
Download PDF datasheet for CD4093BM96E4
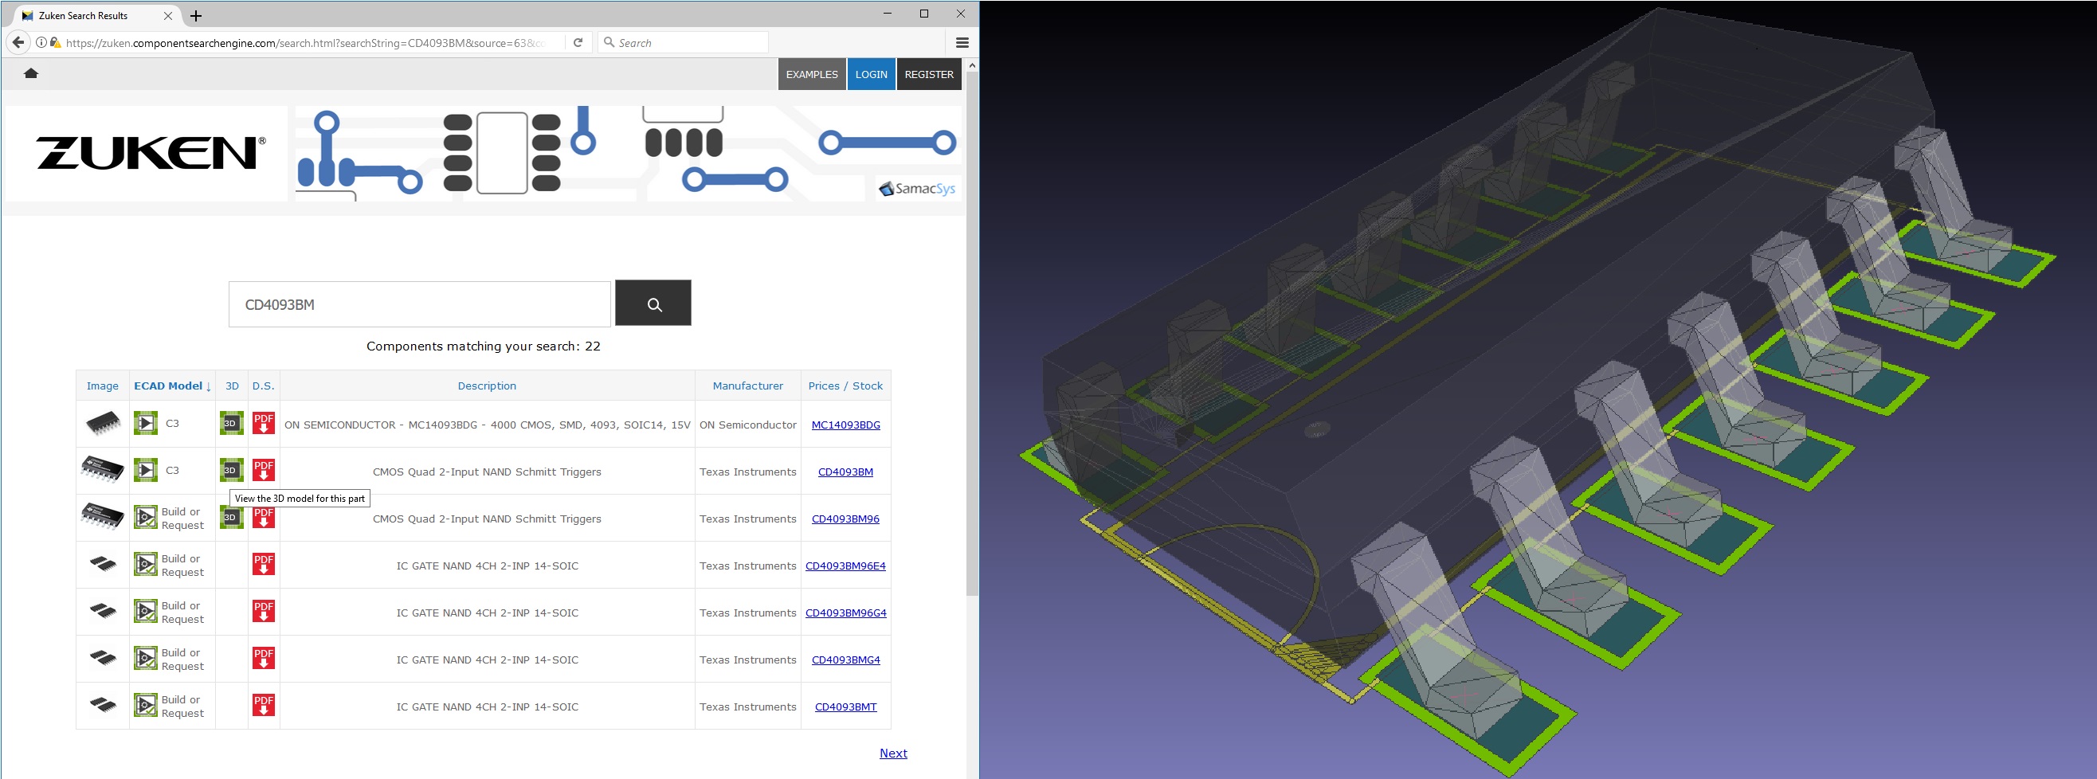[263, 565]
